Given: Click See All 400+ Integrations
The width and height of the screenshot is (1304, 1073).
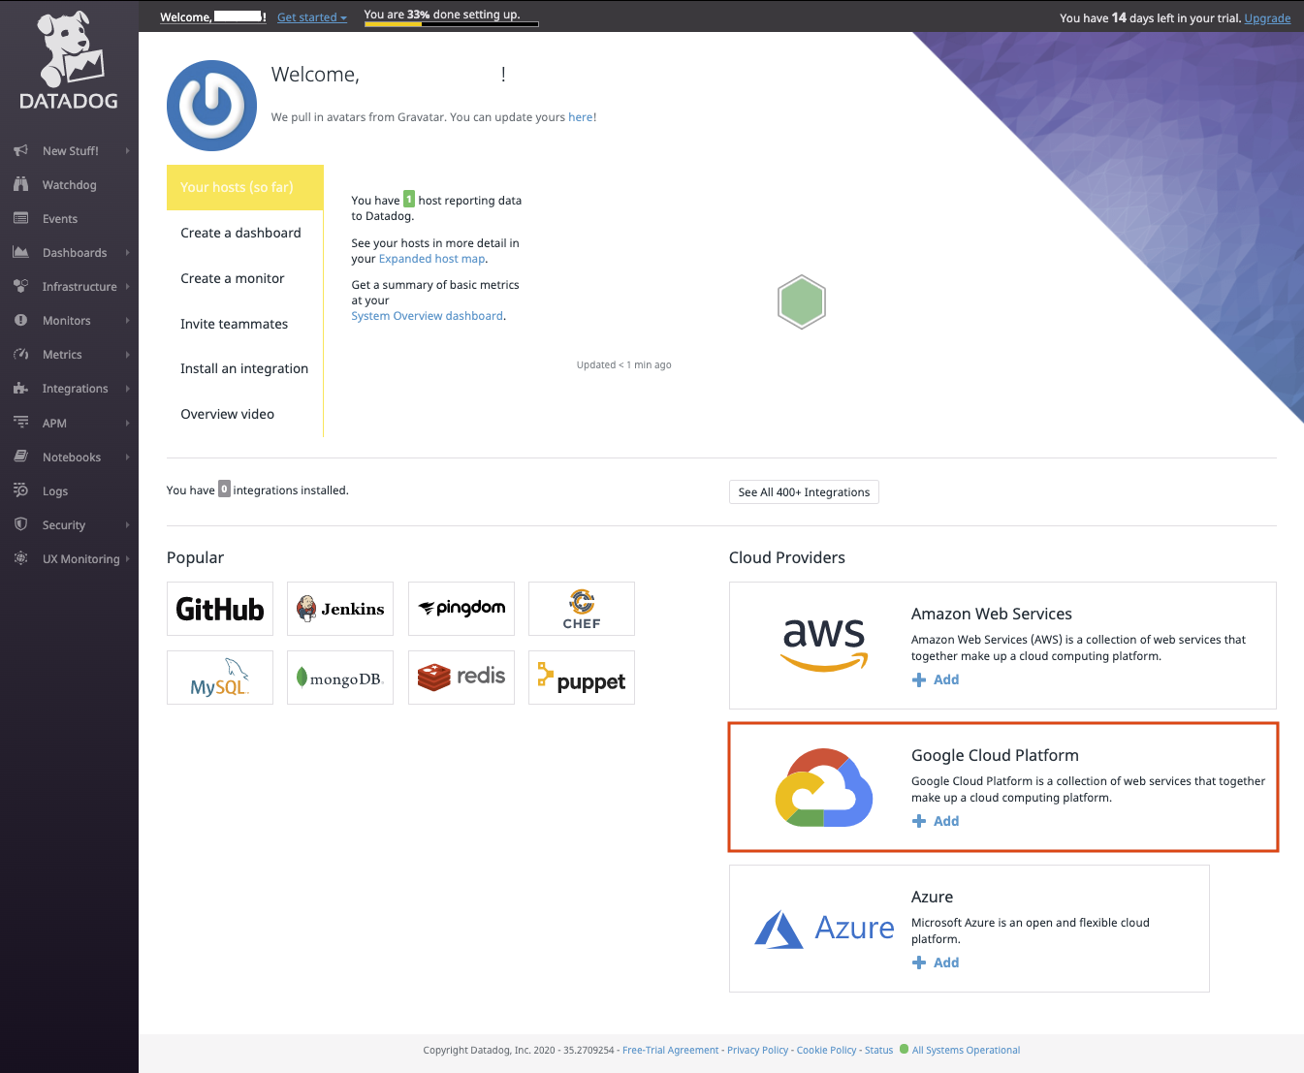Looking at the screenshot, I should point(803,491).
